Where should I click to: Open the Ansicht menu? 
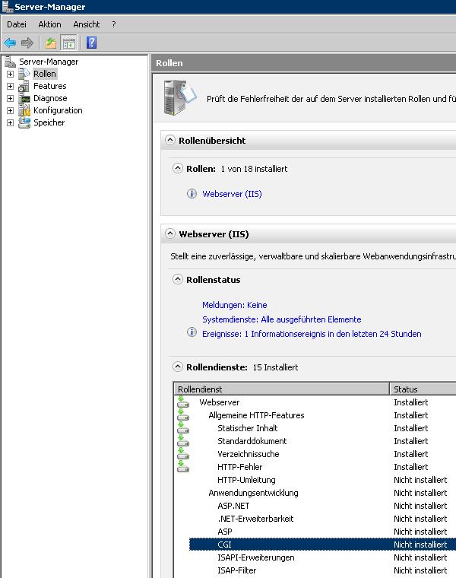(x=86, y=24)
